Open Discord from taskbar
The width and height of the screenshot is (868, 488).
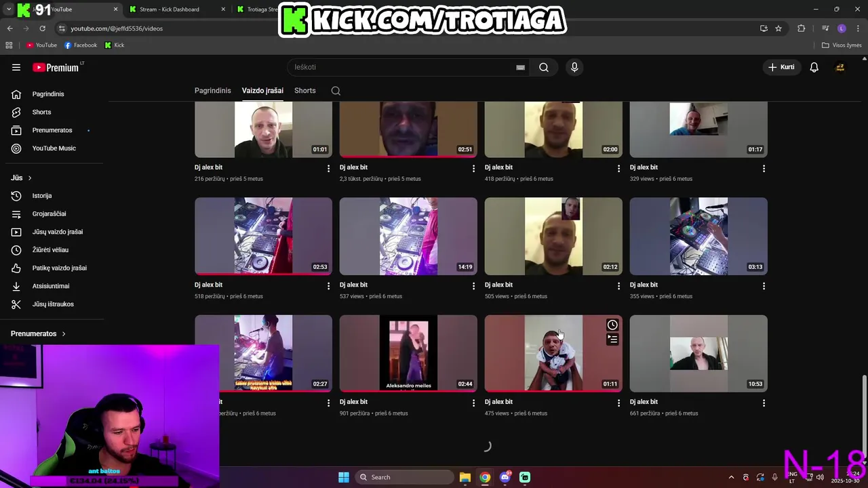[505, 477]
